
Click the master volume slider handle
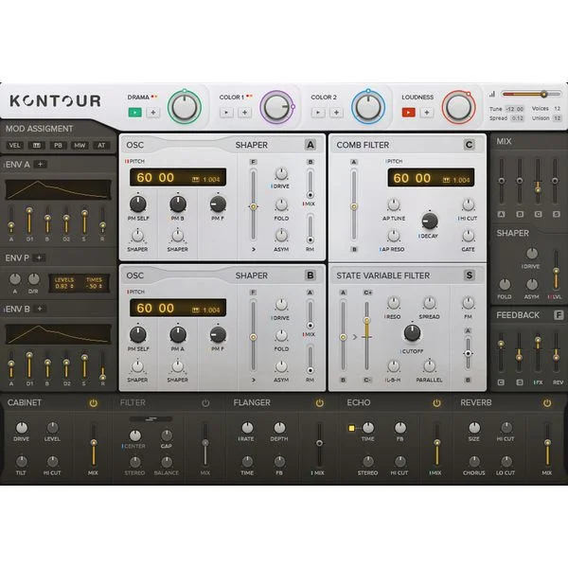coord(543,94)
